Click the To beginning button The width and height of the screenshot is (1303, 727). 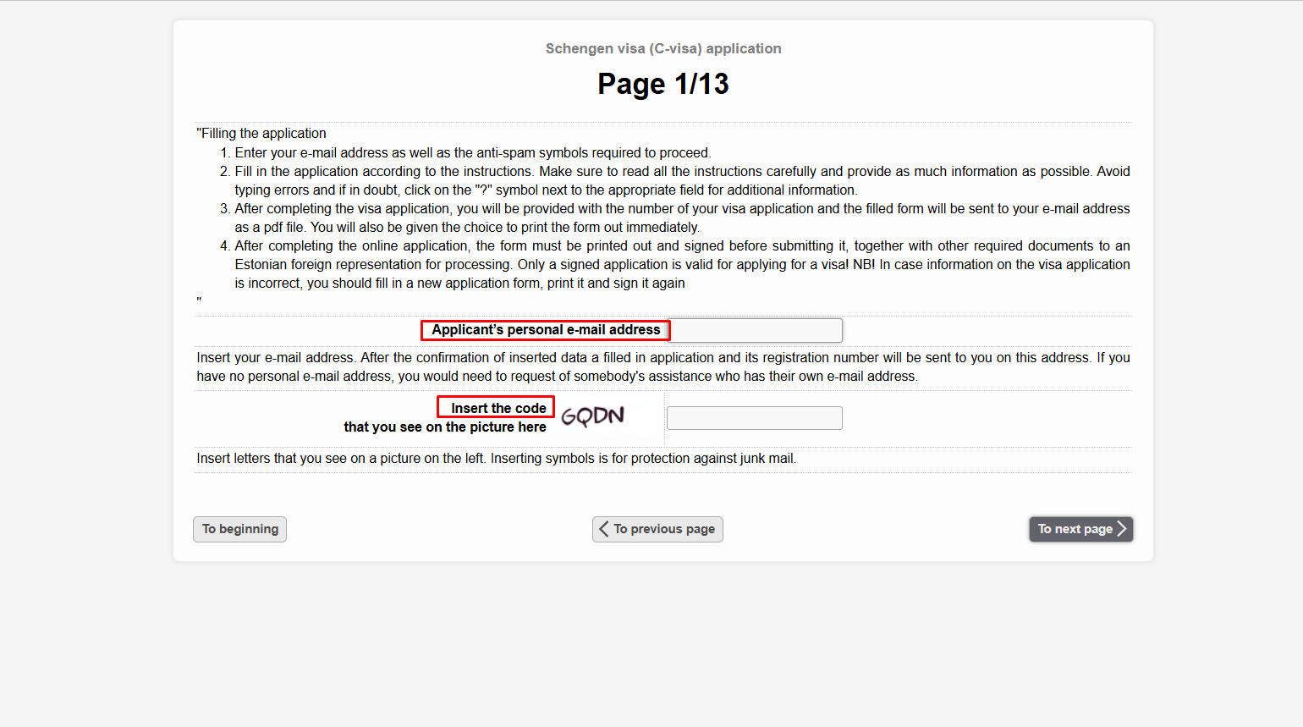point(239,529)
